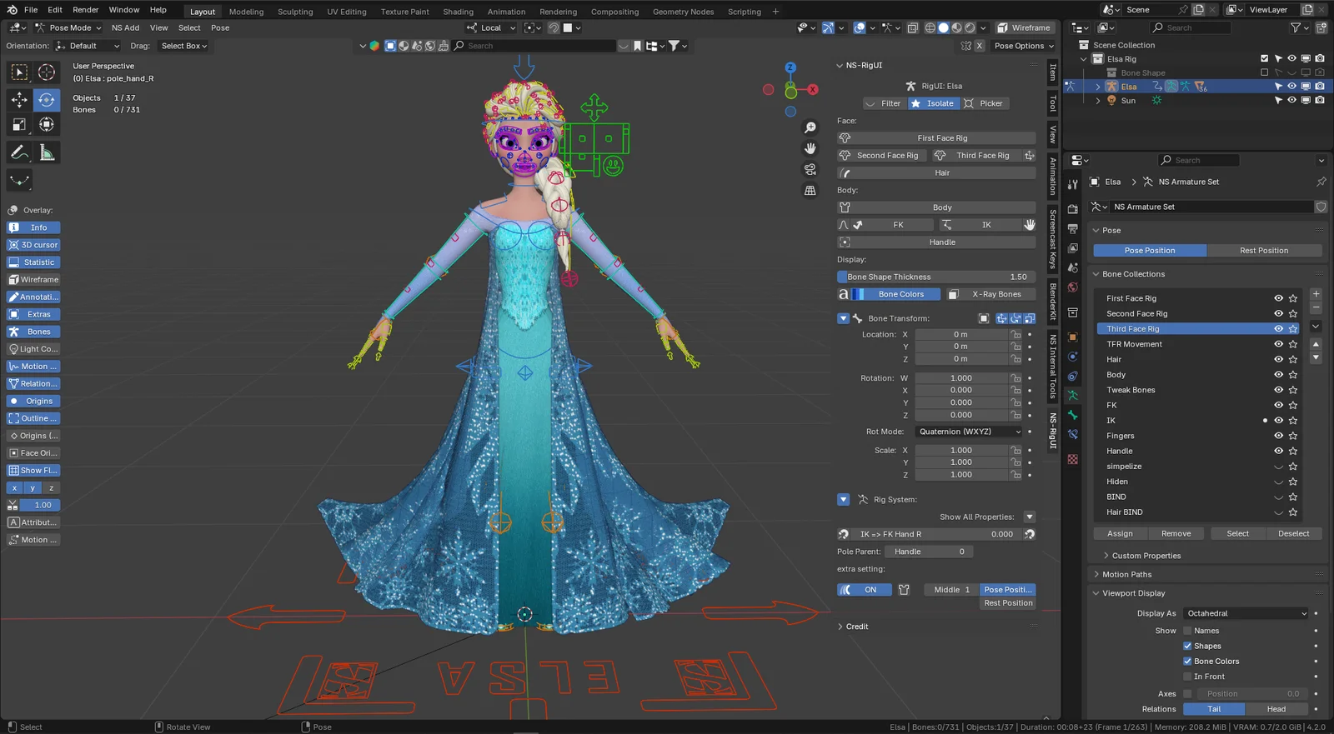1334x734 pixels.
Task: Open the Tool properties tab icon
Action: [1073, 184]
